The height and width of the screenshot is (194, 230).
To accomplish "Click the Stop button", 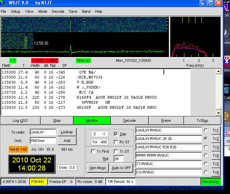I will pos(57,120).
